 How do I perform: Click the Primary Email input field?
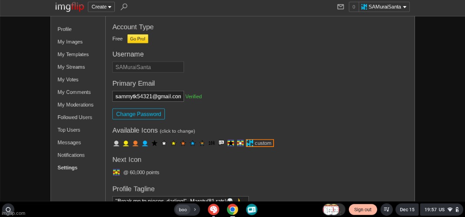pyautogui.click(x=148, y=97)
